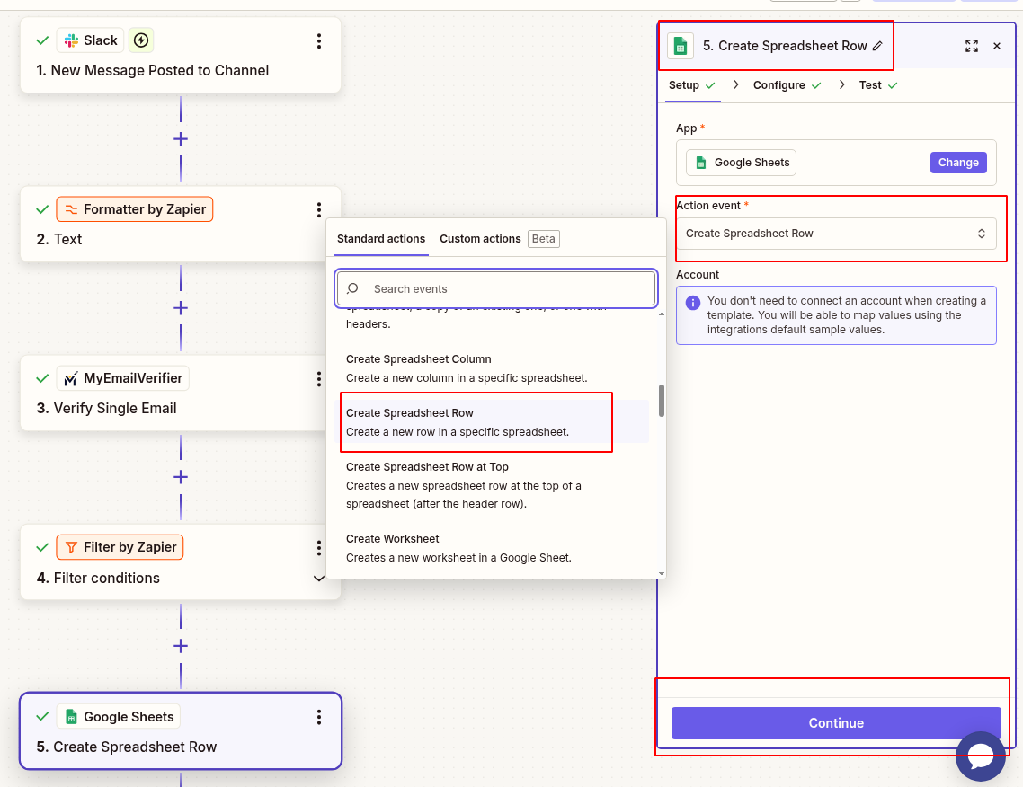This screenshot has width=1023, height=787.
Task: Expand the panel with the fullscreen icon
Action: (x=971, y=45)
